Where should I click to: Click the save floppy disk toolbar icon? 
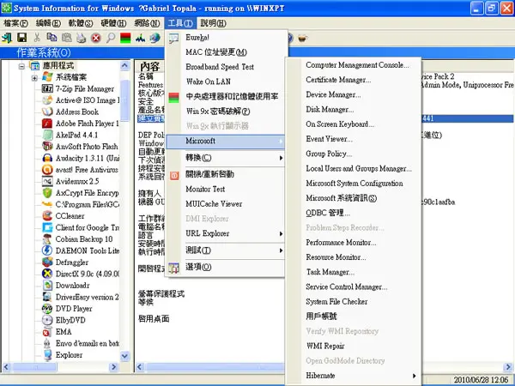tap(22, 38)
